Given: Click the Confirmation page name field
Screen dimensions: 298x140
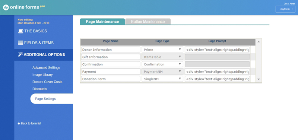Looking at the screenshot, I should coord(111,64).
